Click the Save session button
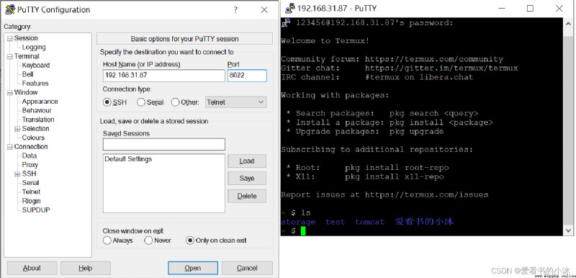Screen dimensions: 576x278 point(247,179)
